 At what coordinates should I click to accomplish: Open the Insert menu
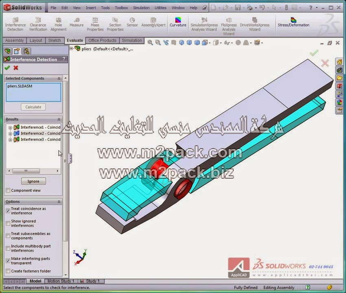(91, 8)
